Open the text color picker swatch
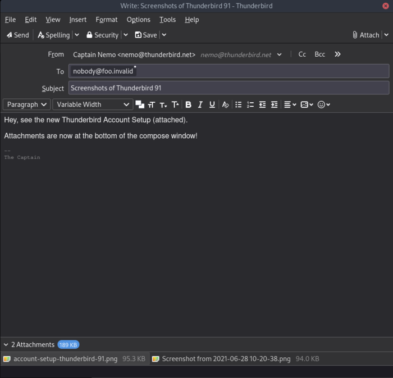 (140, 104)
